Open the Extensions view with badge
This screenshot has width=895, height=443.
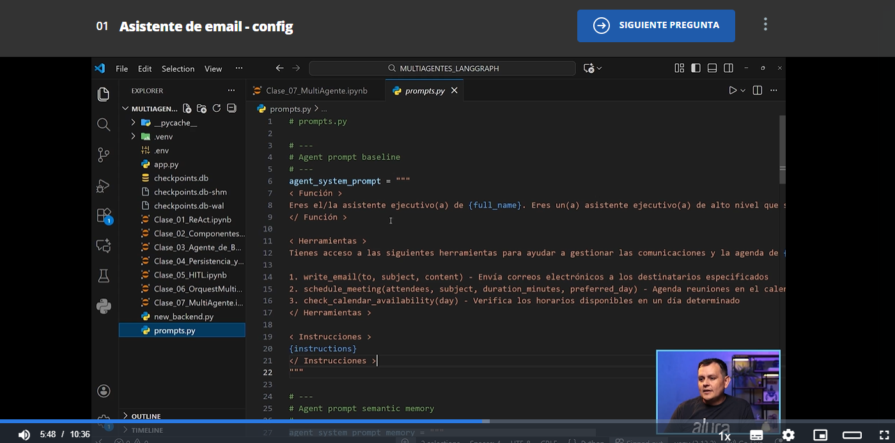[x=104, y=215]
